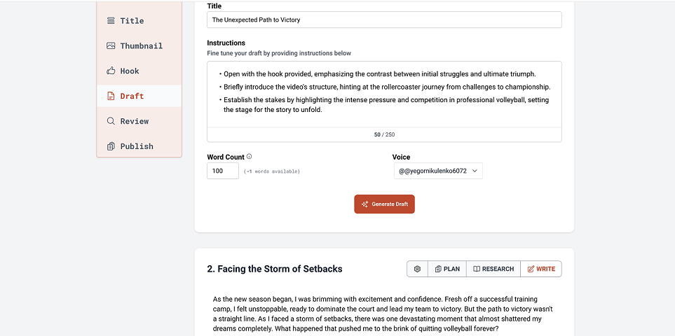This screenshot has height=336, width=675.
Task: Open the Thumbnail step in sidebar
Action: [141, 46]
